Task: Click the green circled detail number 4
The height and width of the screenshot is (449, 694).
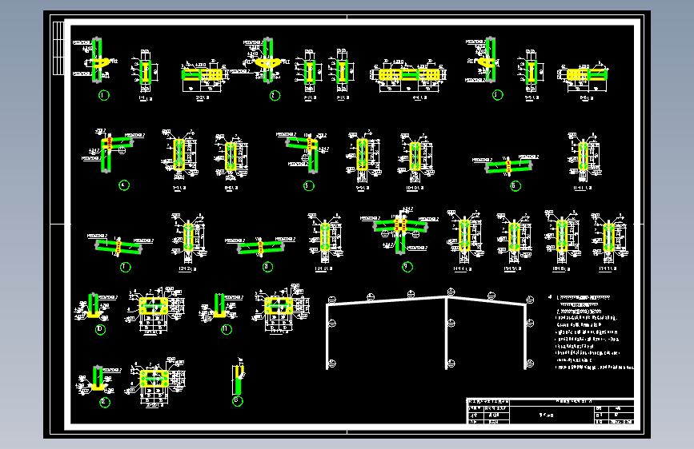Action: (x=124, y=185)
